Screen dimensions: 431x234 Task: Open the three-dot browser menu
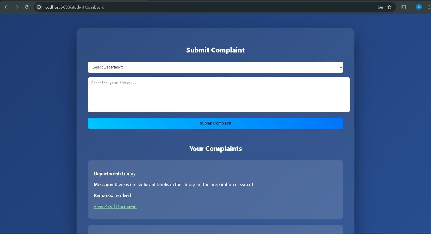pyautogui.click(x=428, y=7)
